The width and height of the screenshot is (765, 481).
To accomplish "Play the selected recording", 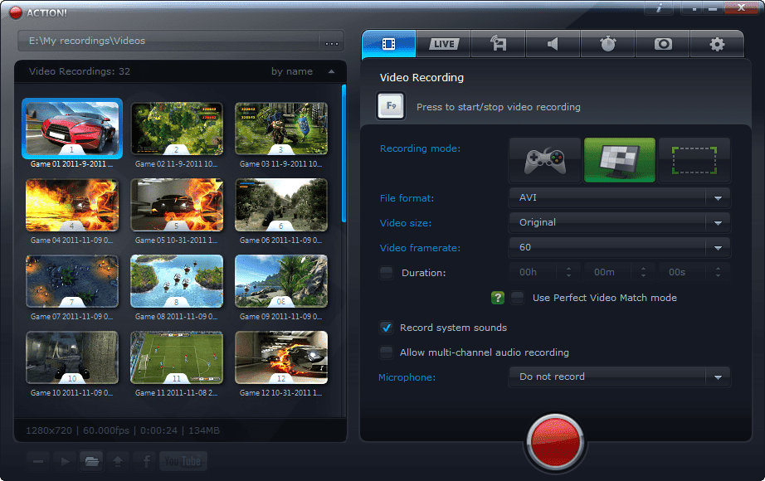I will click(65, 461).
